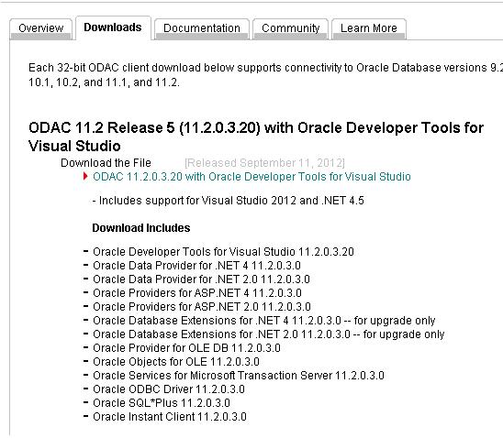Screen dimensions: 503x438
Task: Select the Oracle Developer Tools for Visual Studio 11.2.0.3.20 list entry
Action: pyautogui.click(x=223, y=252)
